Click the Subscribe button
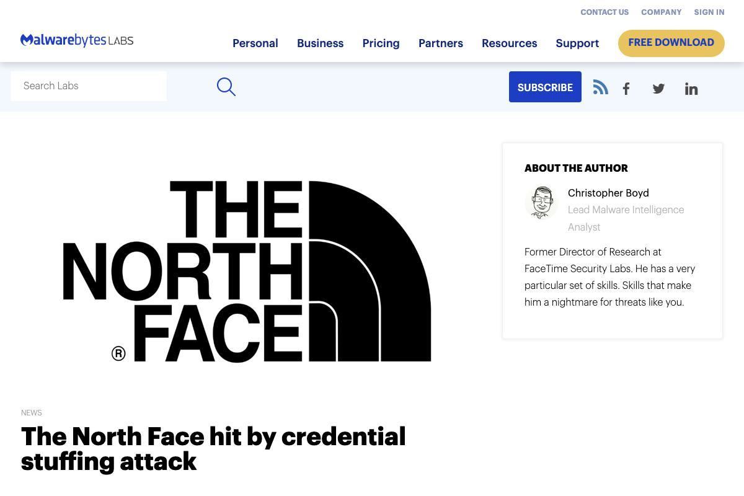The image size is (744, 496). coord(545,87)
